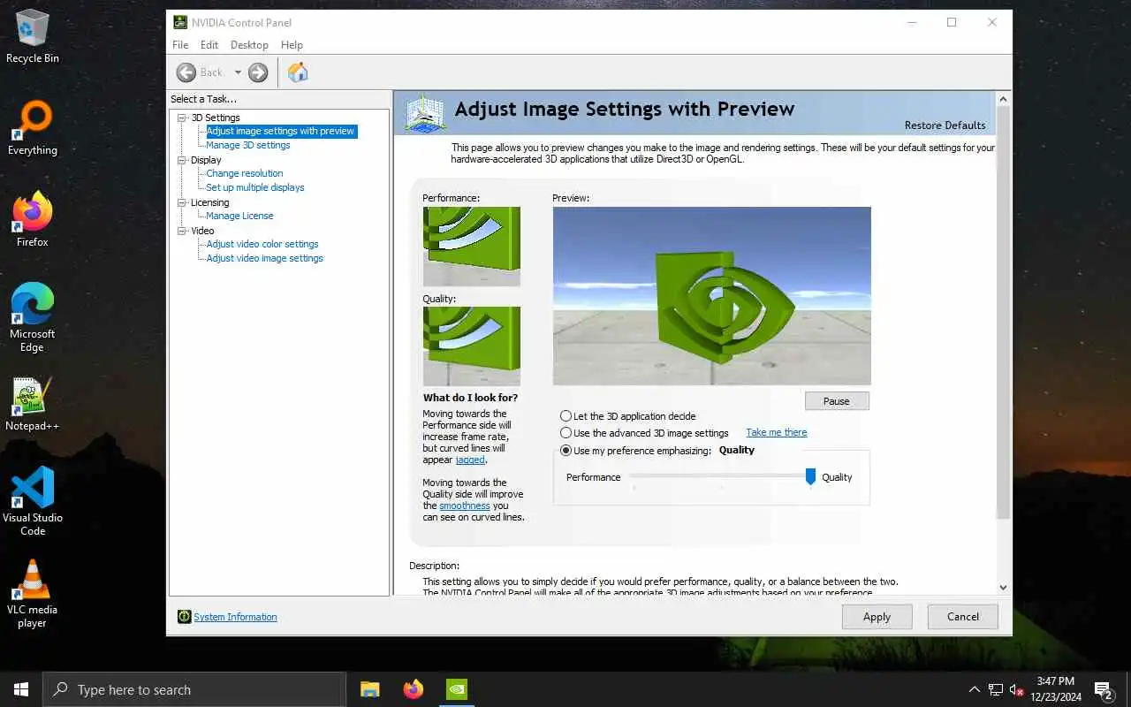Click the Firefox taskbar icon
Image resolution: width=1131 pixels, height=707 pixels.
click(x=414, y=689)
